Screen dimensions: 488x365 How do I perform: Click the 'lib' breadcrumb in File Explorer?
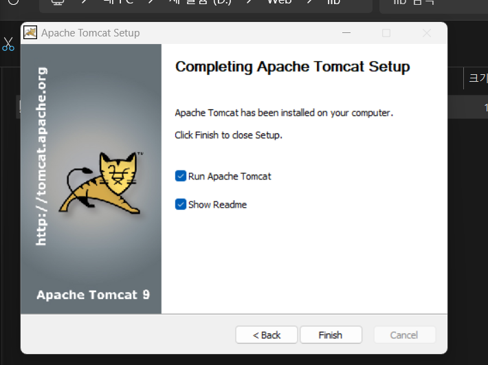pyautogui.click(x=333, y=2)
